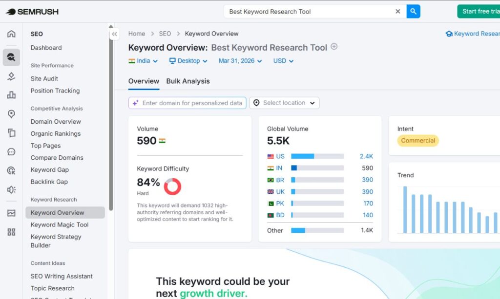Click the bar chart icon in the icon rail
This screenshot has height=299, width=500.
[11, 94]
